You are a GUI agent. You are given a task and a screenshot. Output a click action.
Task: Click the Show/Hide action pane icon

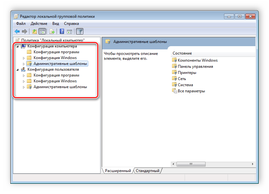coord(70,31)
